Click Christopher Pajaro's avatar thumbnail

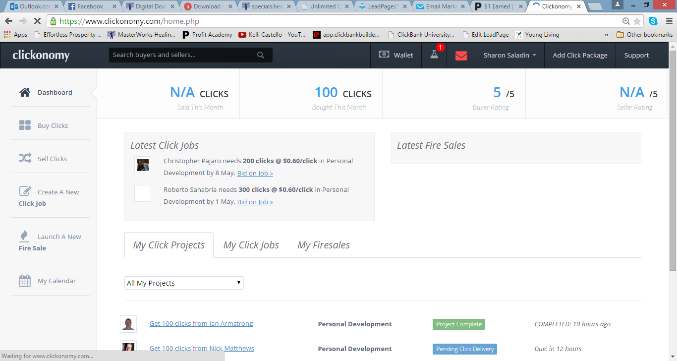coord(143,165)
